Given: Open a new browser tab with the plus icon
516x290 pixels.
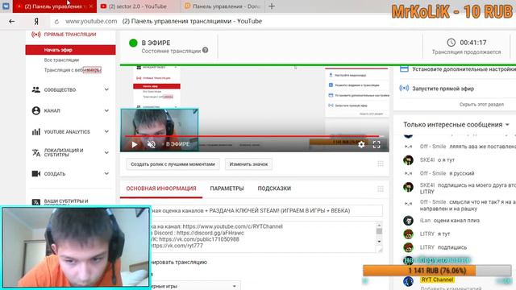Looking at the screenshot, I should [272, 6].
